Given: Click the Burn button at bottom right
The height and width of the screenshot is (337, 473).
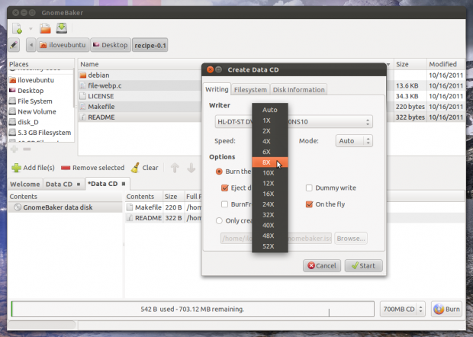Looking at the screenshot, I should 446,309.
